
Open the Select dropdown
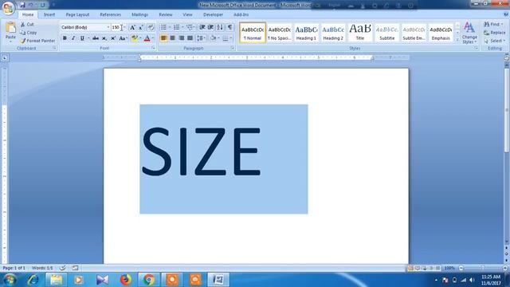point(495,41)
